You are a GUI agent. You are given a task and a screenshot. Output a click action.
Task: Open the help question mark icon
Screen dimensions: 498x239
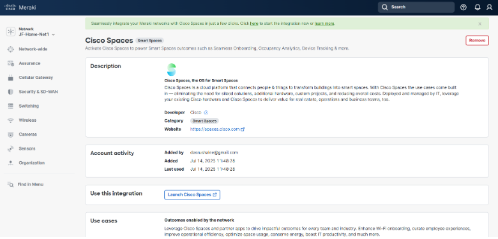click(x=464, y=7)
